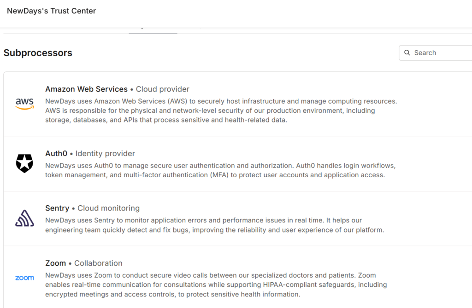
Task: Open the Amazon Web Services entry title
Action: point(86,89)
